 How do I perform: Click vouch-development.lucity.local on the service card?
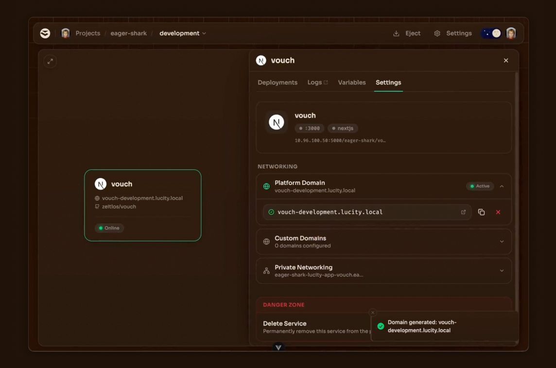[x=142, y=198]
